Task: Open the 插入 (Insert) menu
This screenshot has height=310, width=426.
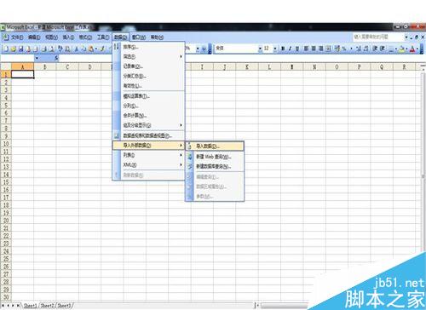Action: pos(68,37)
